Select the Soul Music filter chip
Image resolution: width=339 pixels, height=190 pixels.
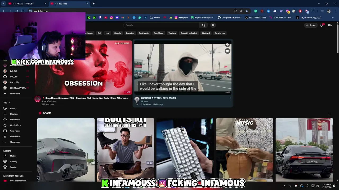pos(144,33)
